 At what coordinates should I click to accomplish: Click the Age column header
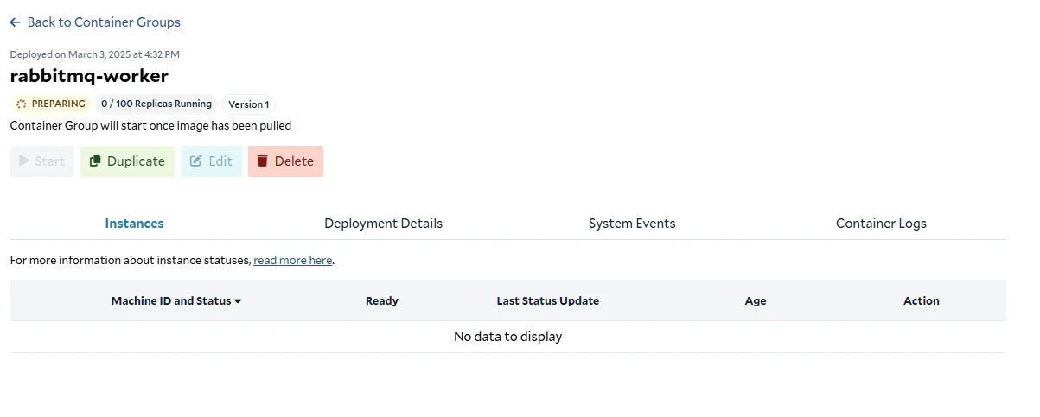tap(756, 300)
